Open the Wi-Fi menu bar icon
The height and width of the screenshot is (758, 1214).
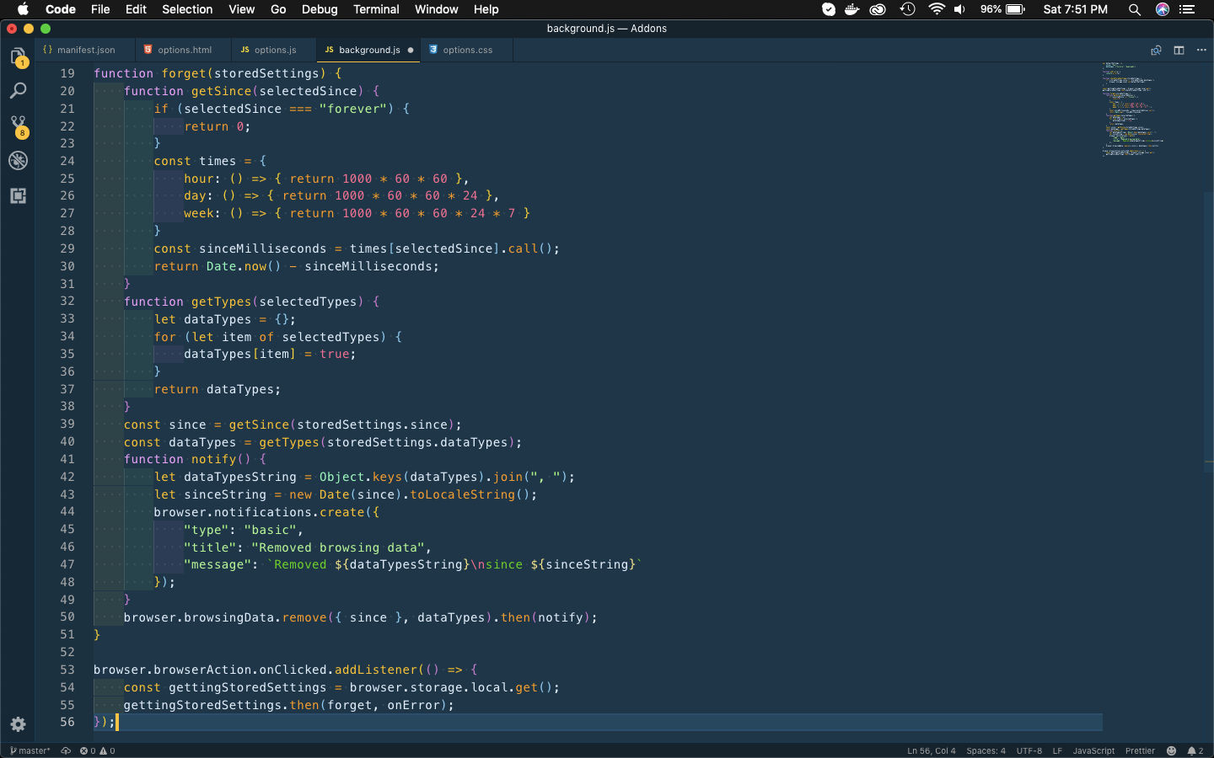[x=937, y=9]
